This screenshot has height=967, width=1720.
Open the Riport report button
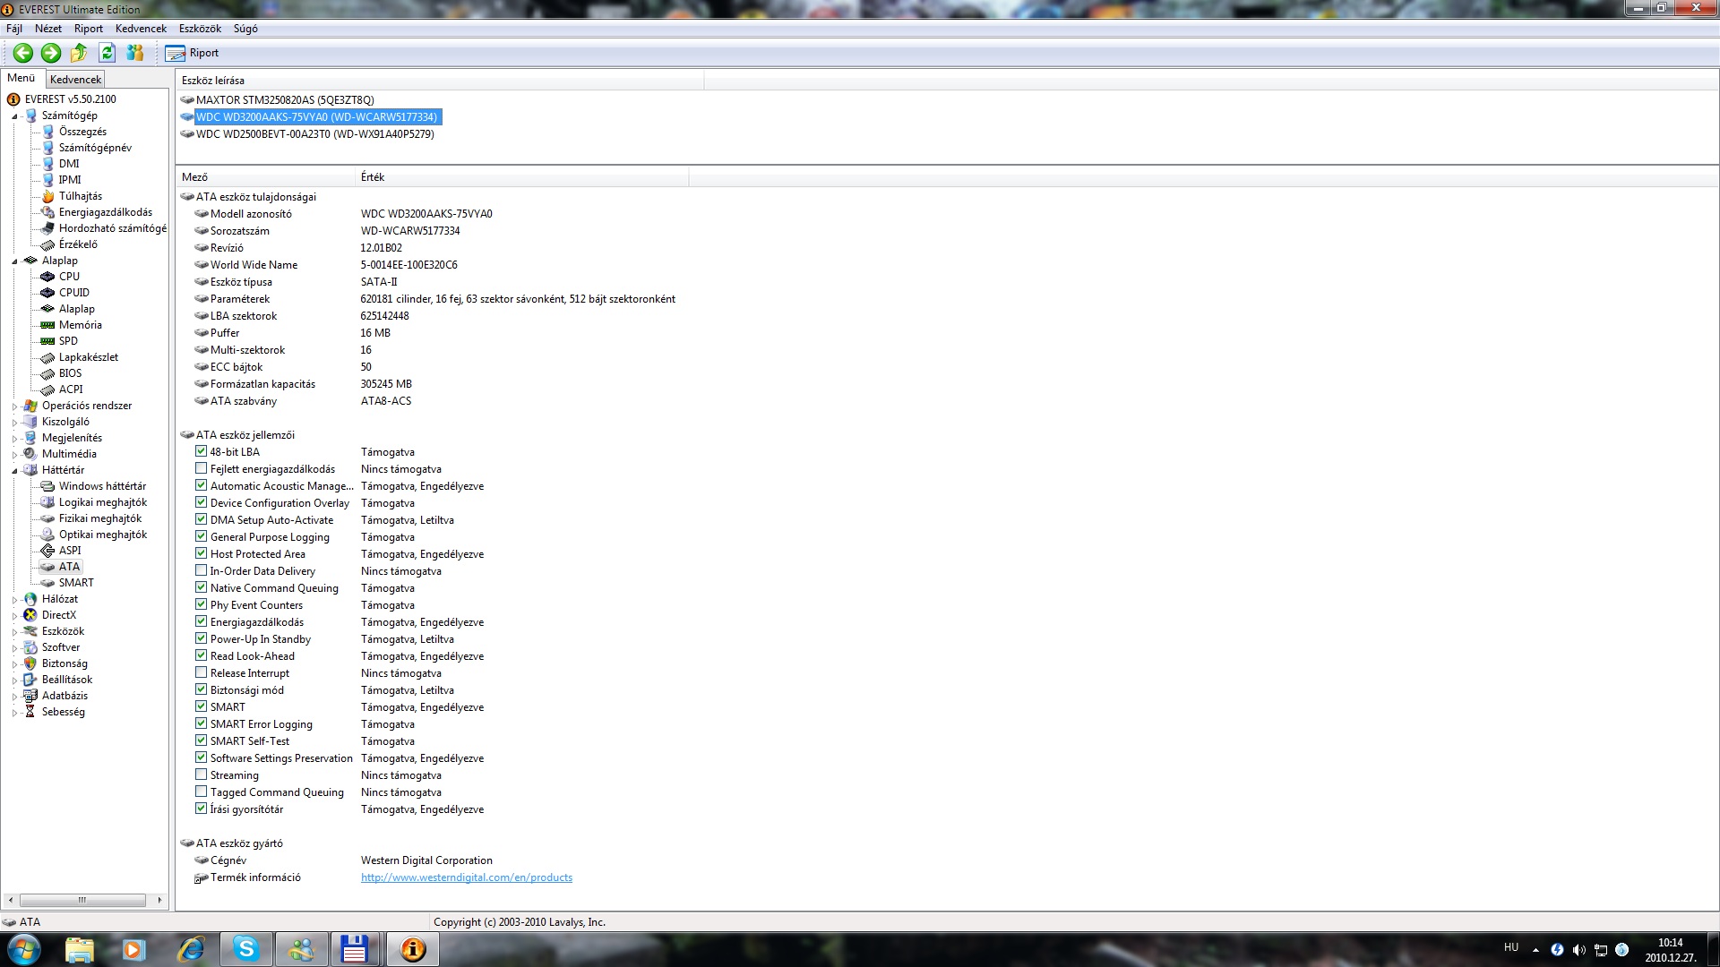tap(192, 53)
